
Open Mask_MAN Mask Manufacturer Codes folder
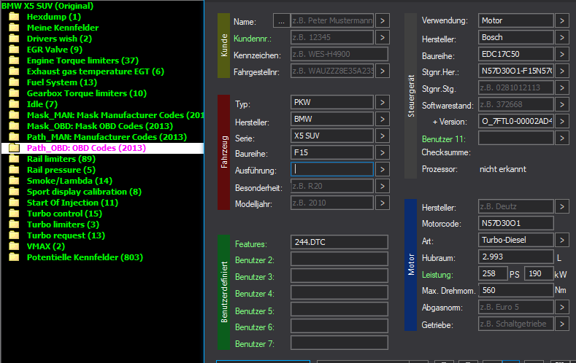pyautogui.click(x=115, y=115)
